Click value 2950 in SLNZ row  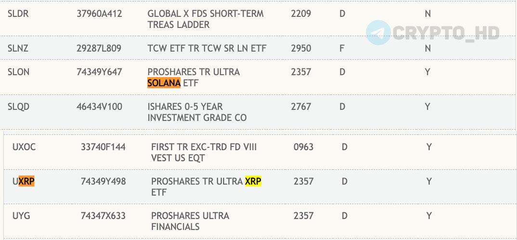coord(301,49)
